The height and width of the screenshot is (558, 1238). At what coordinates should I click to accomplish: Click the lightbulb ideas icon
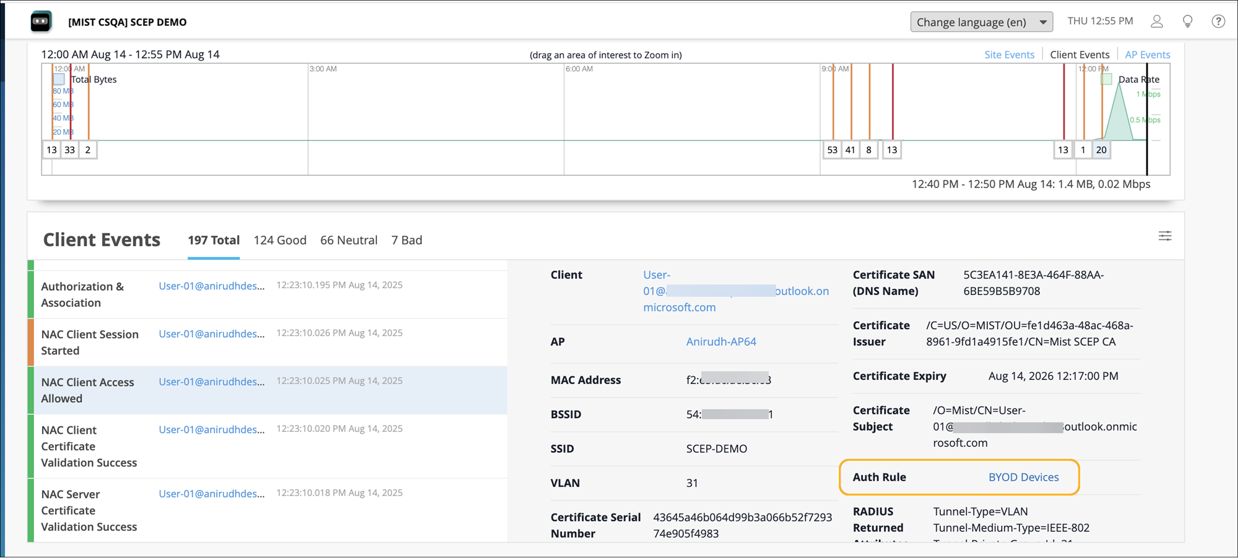[1187, 22]
